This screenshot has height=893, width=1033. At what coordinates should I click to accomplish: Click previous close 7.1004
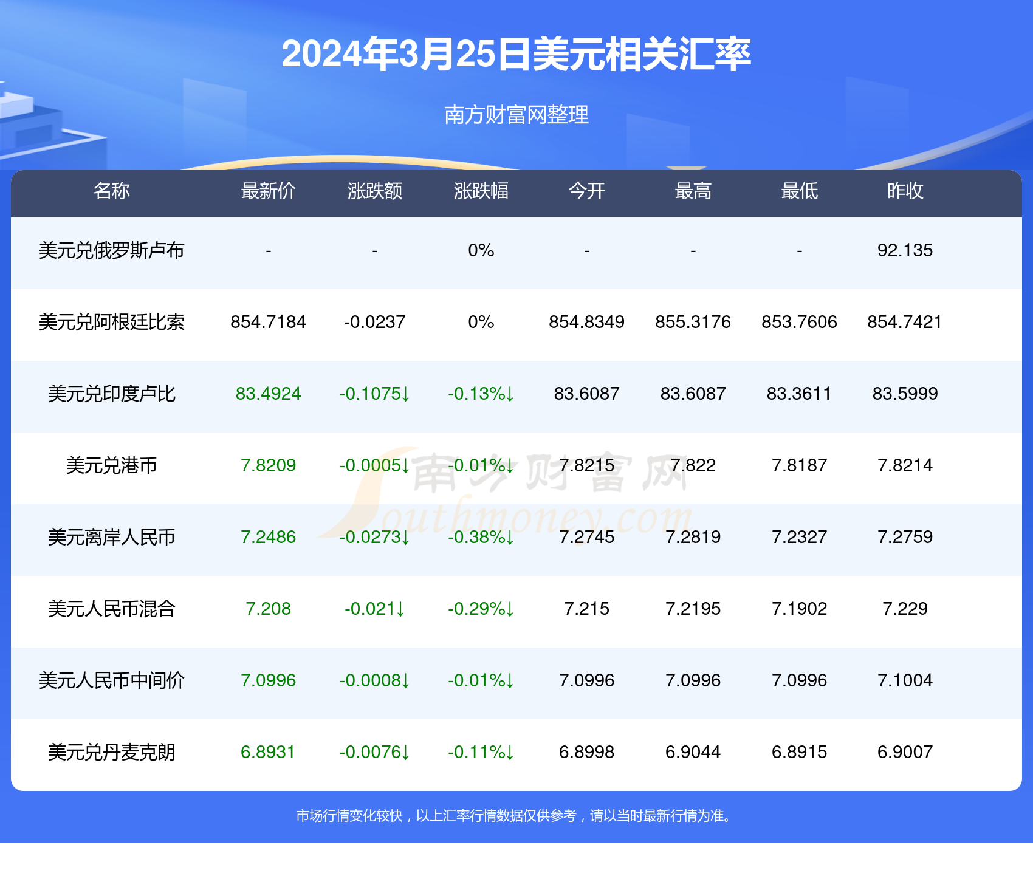click(x=905, y=680)
